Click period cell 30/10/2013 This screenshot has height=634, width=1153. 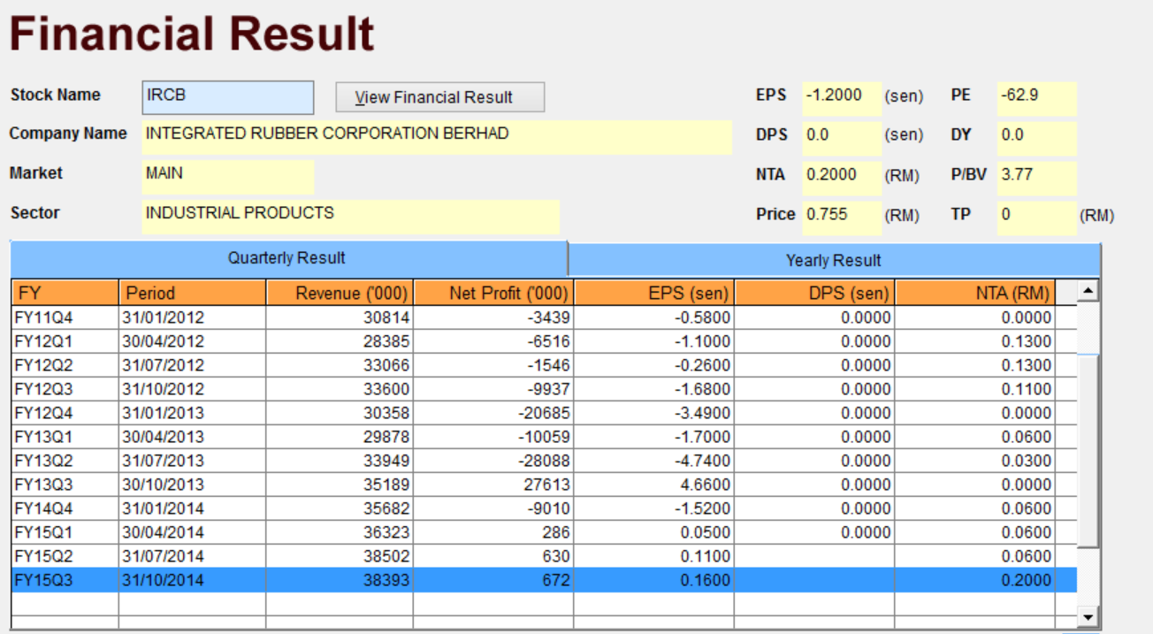(x=192, y=485)
